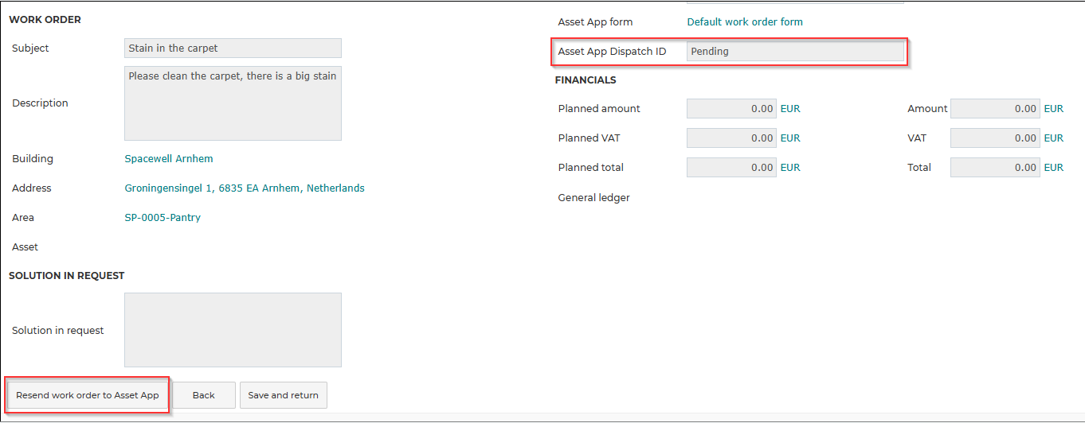Click the Description label
Image resolution: width=1085 pixels, height=423 pixels.
(x=40, y=103)
